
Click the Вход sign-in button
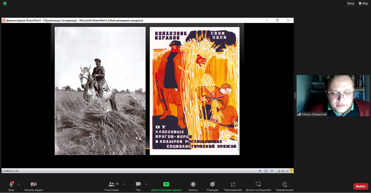(x=350, y=3)
